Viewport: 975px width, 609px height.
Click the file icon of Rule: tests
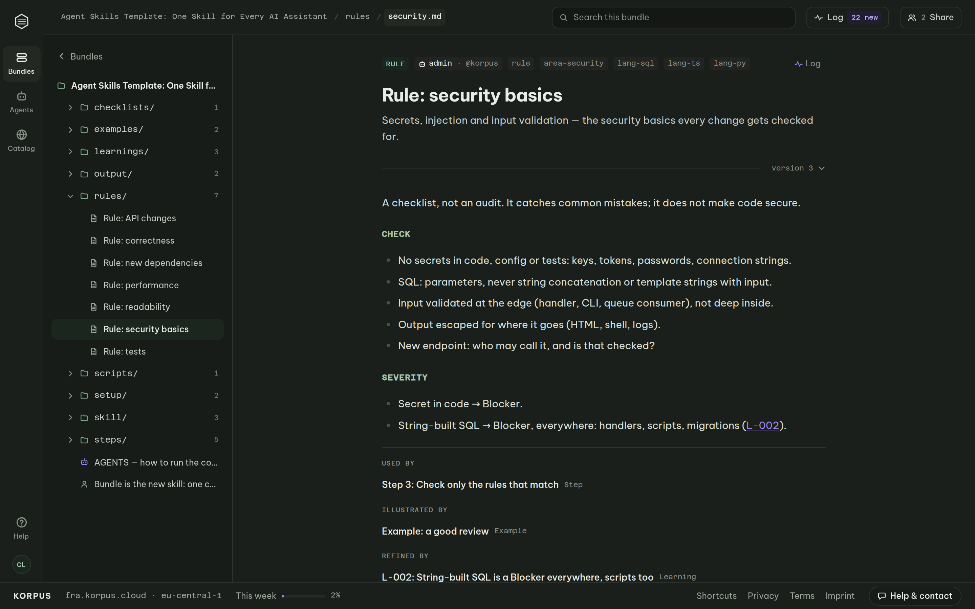94,352
